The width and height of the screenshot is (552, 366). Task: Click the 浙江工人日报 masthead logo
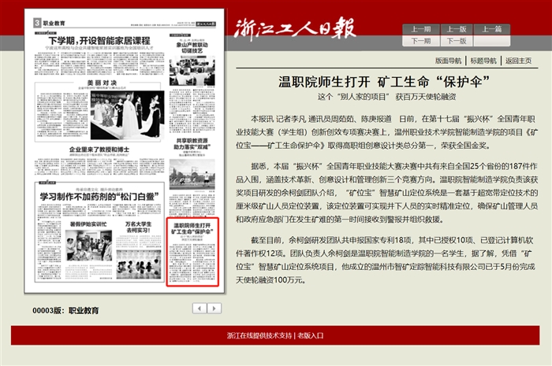point(296,28)
